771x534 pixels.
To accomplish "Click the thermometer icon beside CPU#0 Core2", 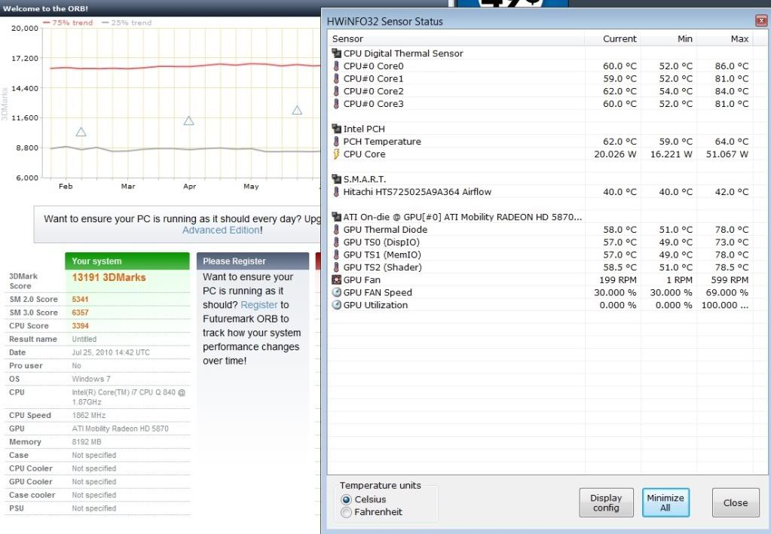I will (336, 91).
